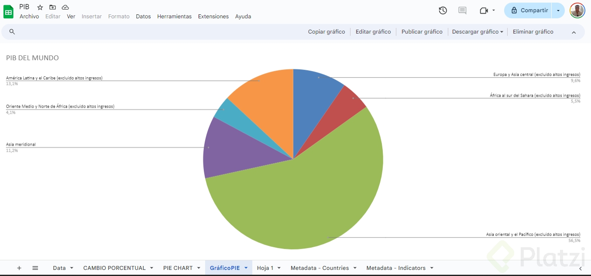Screen dimensions: 591x276
Task: Open the Datos menu
Action: (x=143, y=17)
